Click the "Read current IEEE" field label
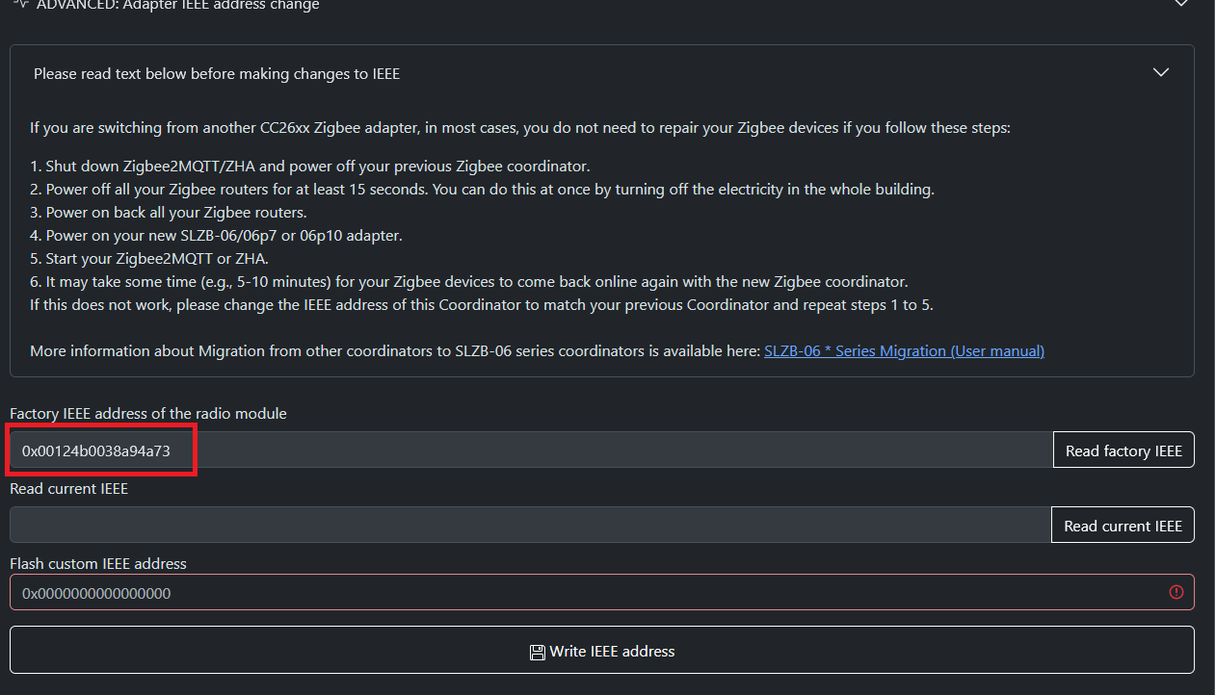The height and width of the screenshot is (695, 1215). 69,488
